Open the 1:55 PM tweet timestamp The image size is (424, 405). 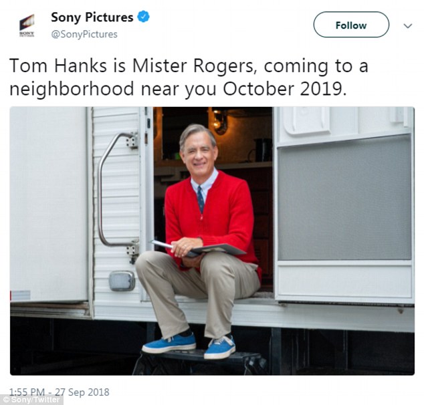(x=27, y=392)
